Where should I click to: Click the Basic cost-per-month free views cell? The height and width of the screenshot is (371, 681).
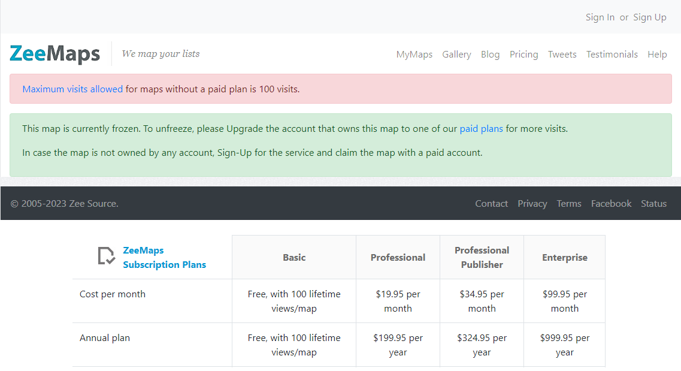click(294, 301)
